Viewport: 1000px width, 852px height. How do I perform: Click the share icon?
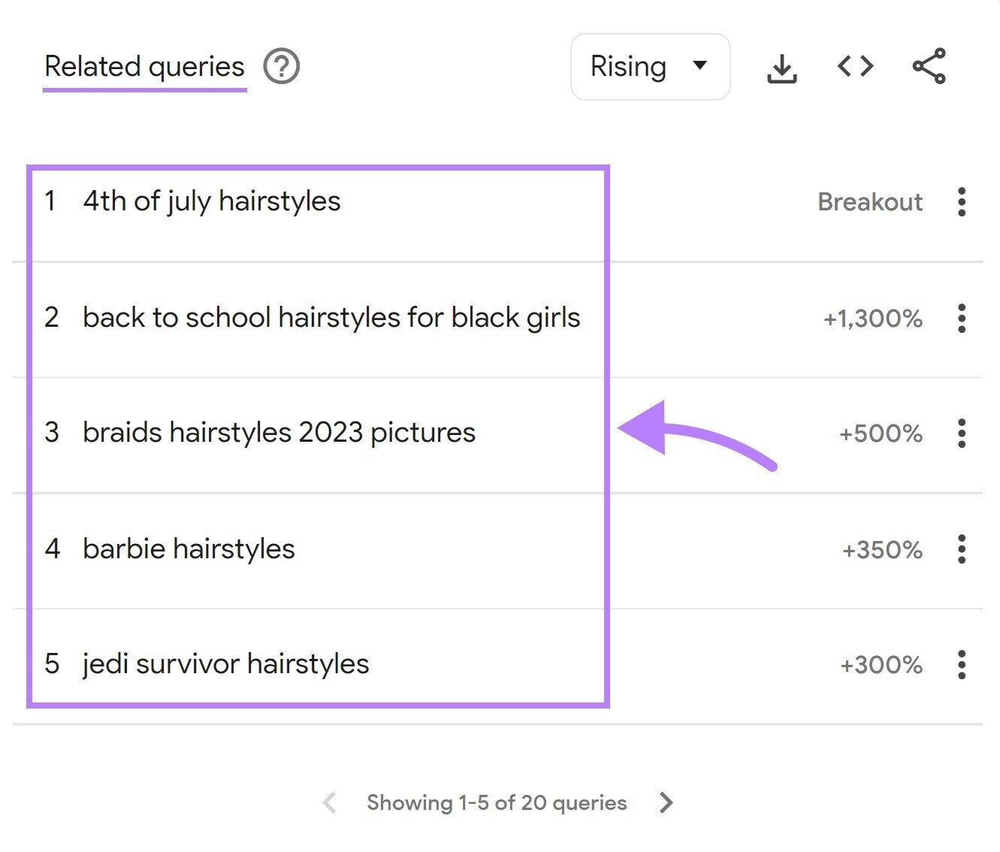click(929, 66)
